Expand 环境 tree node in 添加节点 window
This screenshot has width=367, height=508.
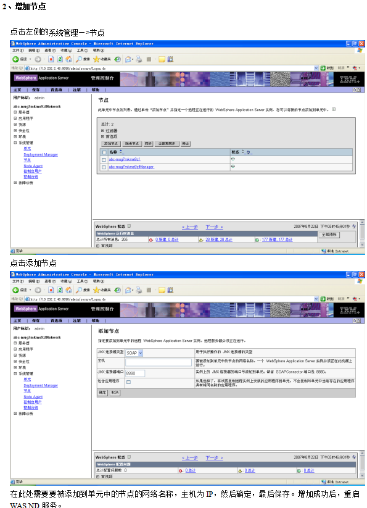(15, 367)
